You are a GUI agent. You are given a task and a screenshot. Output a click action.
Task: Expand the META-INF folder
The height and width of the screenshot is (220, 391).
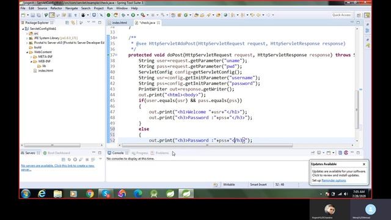(31, 57)
